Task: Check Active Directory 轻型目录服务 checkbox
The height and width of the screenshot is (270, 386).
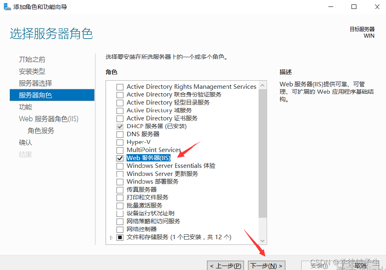Action: tap(120, 103)
